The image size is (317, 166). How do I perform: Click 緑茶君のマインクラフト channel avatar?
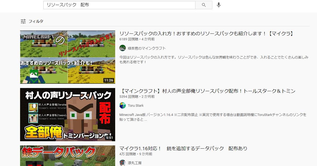123,48
